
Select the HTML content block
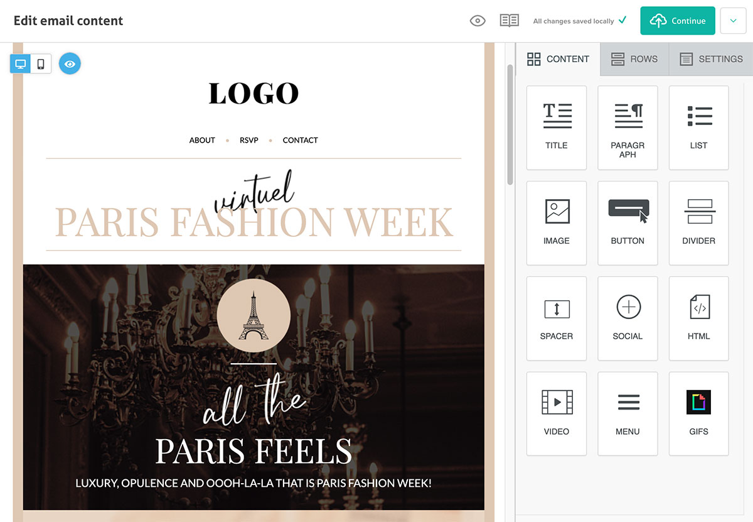point(698,318)
